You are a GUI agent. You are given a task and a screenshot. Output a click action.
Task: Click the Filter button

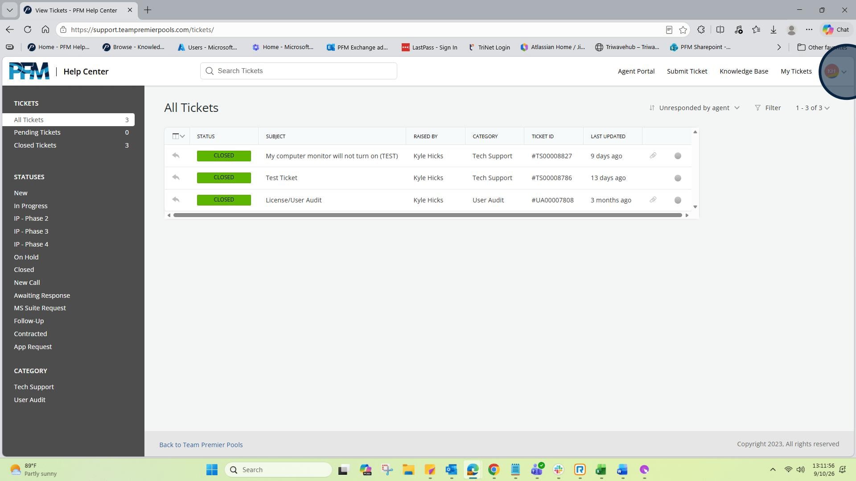click(x=768, y=108)
